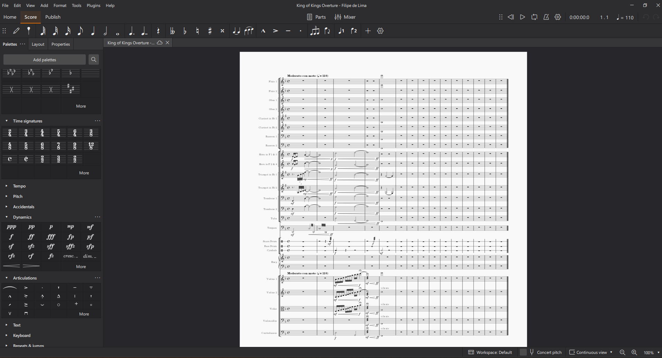Switch to the Publish tab
This screenshot has height=358, width=662.
point(53,17)
